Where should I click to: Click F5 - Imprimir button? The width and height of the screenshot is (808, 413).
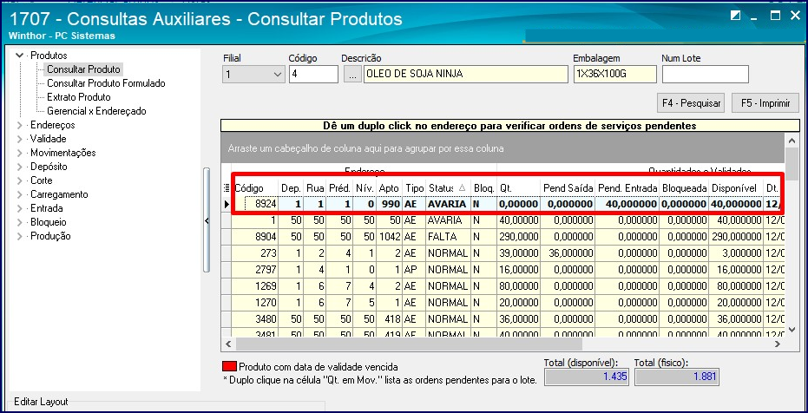765,103
